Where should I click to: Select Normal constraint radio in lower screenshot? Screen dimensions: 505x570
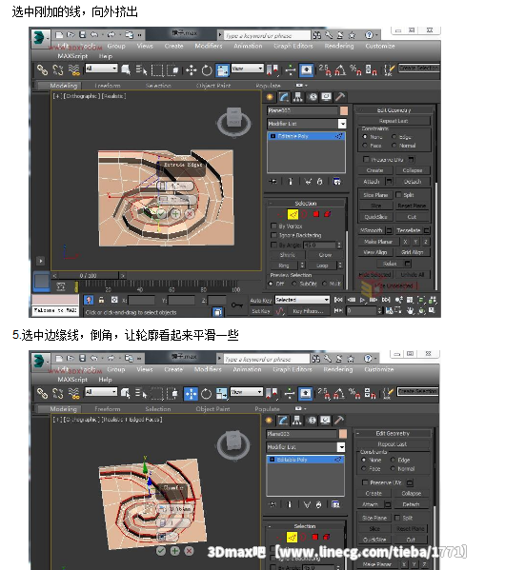[x=393, y=468]
